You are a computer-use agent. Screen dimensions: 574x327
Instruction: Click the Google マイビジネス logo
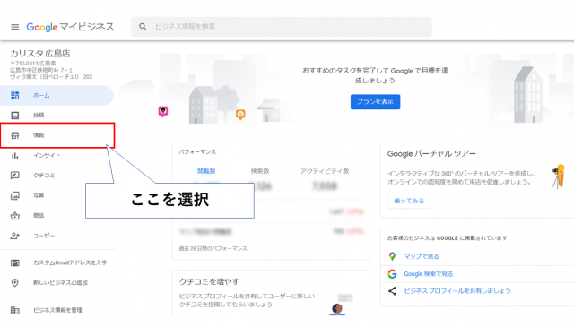pos(70,27)
